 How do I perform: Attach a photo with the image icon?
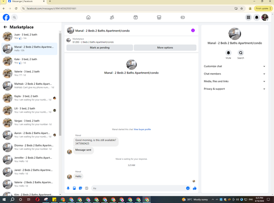tap(75, 188)
